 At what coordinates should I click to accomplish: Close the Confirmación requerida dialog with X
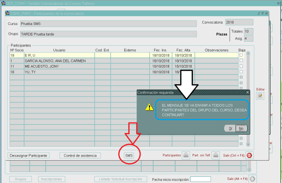click(247, 93)
